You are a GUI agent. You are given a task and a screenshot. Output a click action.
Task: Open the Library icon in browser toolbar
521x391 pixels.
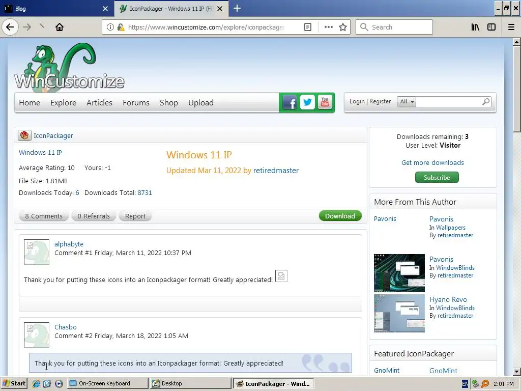(475, 27)
